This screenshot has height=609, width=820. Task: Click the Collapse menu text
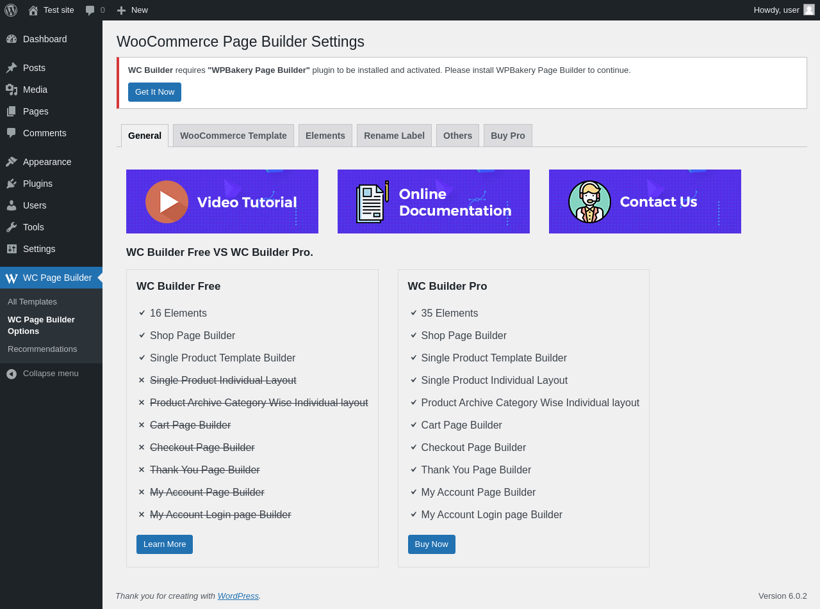point(51,373)
